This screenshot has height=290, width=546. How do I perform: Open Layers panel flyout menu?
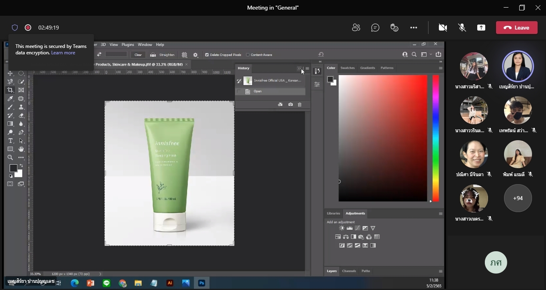[x=440, y=271]
